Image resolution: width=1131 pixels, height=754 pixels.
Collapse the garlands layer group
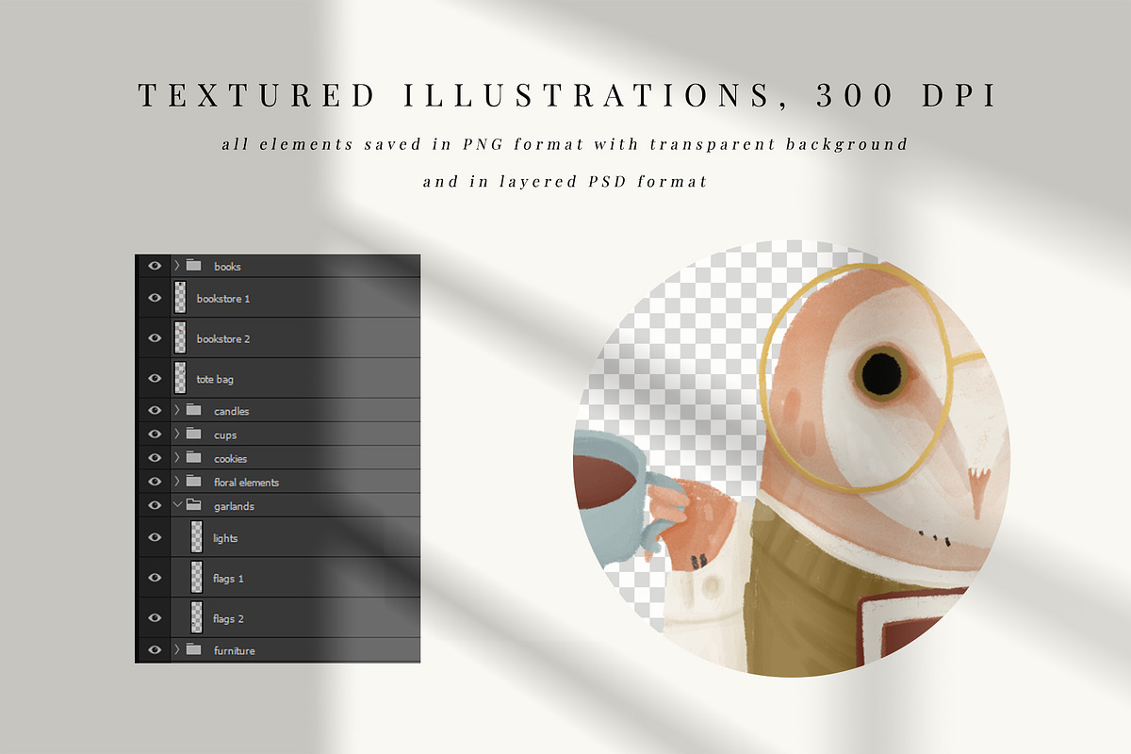(x=176, y=505)
